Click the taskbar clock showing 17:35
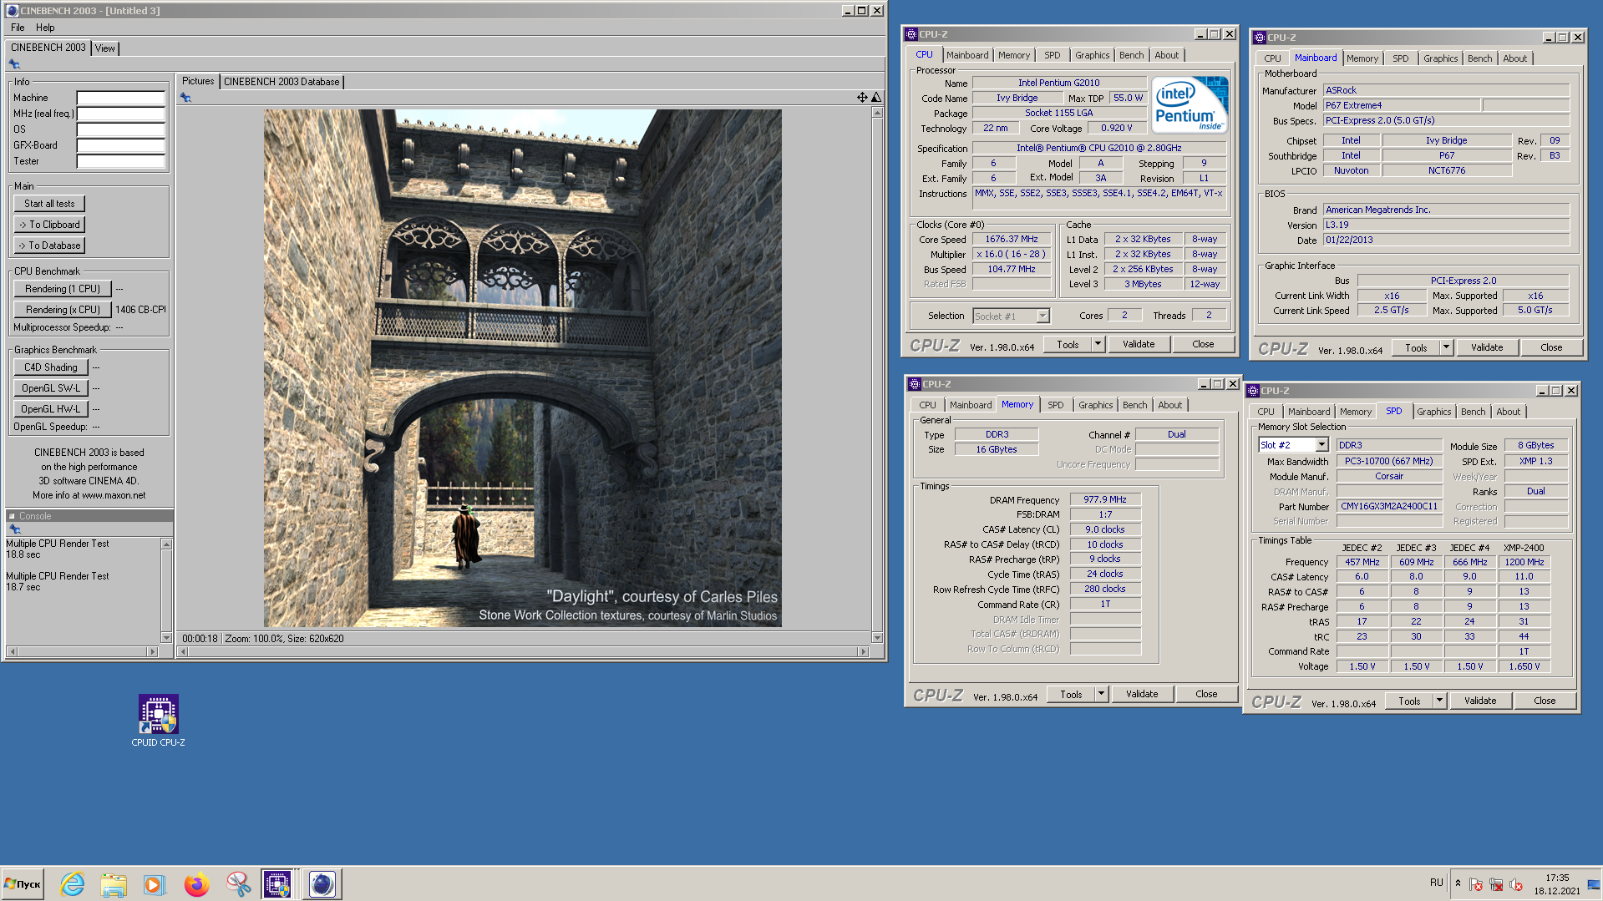 click(x=1557, y=884)
